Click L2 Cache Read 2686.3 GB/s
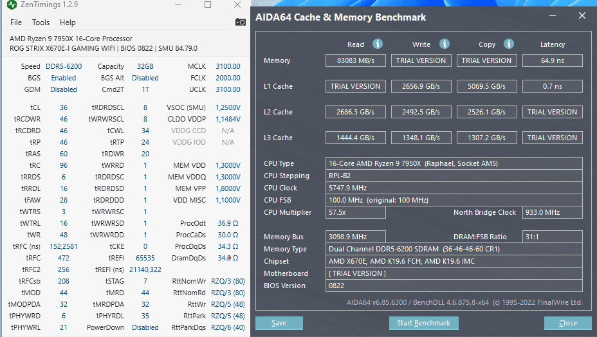 (x=356, y=112)
